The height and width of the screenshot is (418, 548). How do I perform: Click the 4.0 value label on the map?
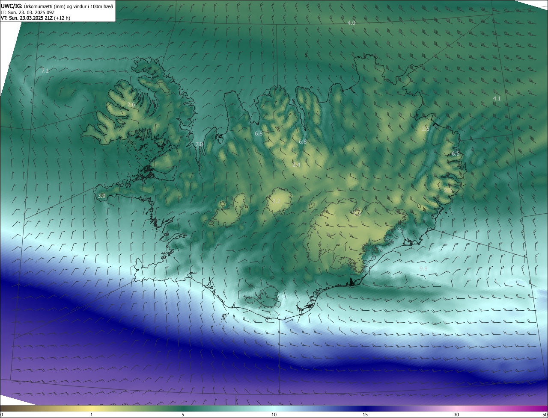click(x=351, y=23)
